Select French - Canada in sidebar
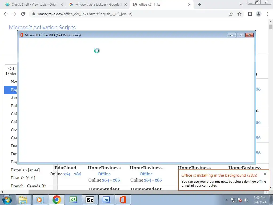Screen dimensions: 273x205 coord(29,186)
